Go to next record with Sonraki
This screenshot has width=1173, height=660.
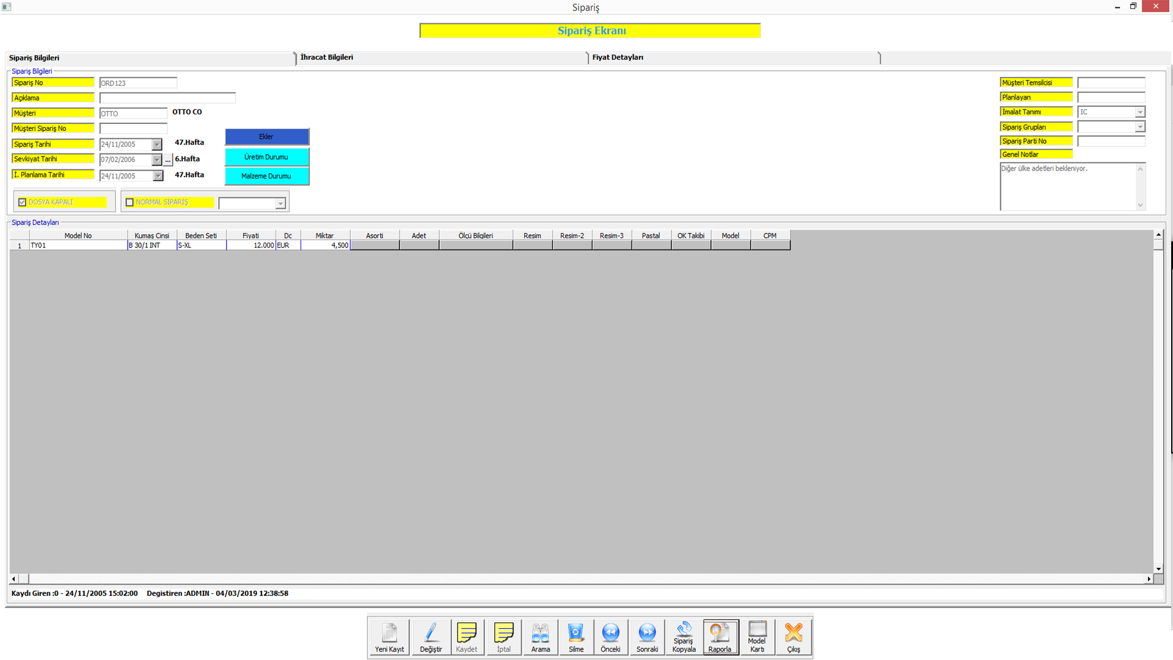click(647, 637)
